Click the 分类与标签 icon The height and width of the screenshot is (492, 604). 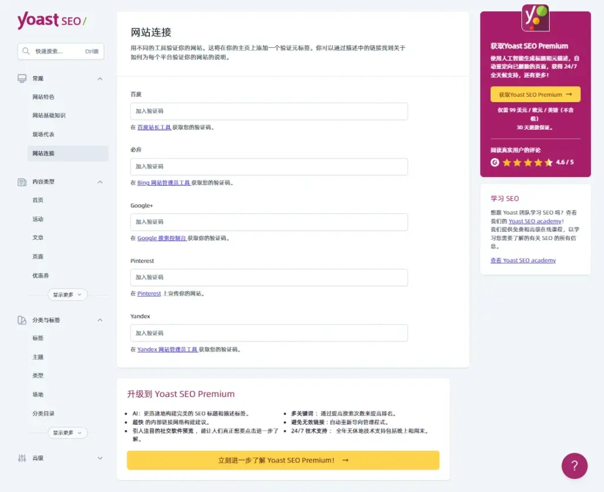pyautogui.click(x=22, y=320)
